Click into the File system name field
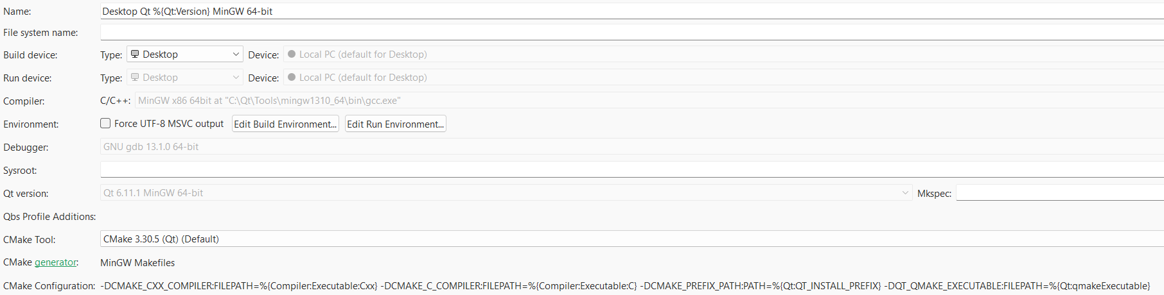 click(632, 32)
